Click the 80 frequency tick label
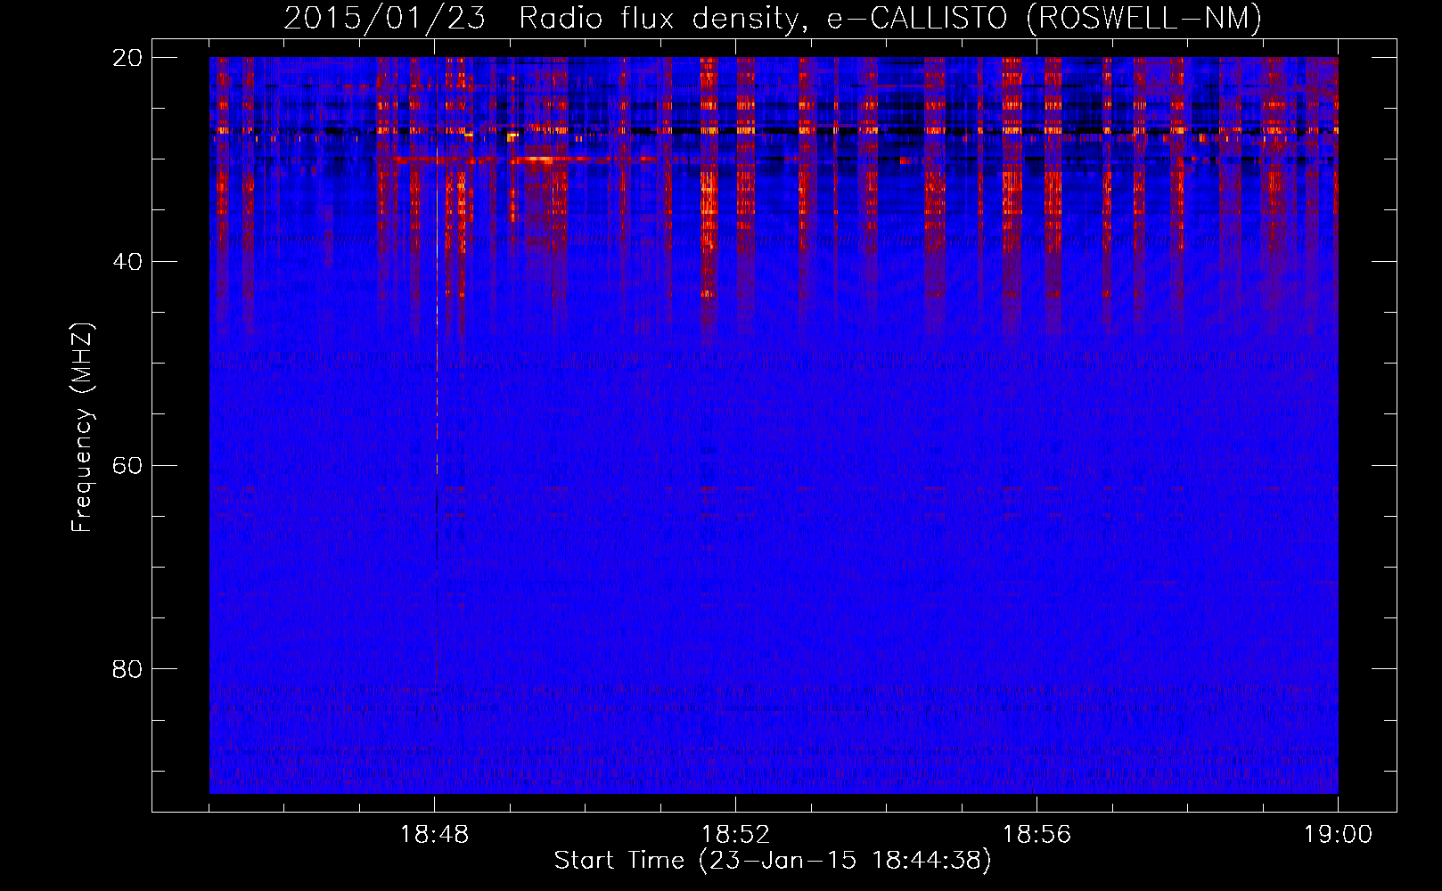 click(127, 669)
